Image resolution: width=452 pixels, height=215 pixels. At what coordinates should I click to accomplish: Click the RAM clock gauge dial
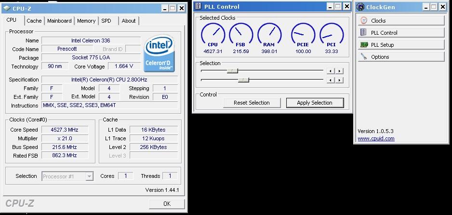click(269, 34)
